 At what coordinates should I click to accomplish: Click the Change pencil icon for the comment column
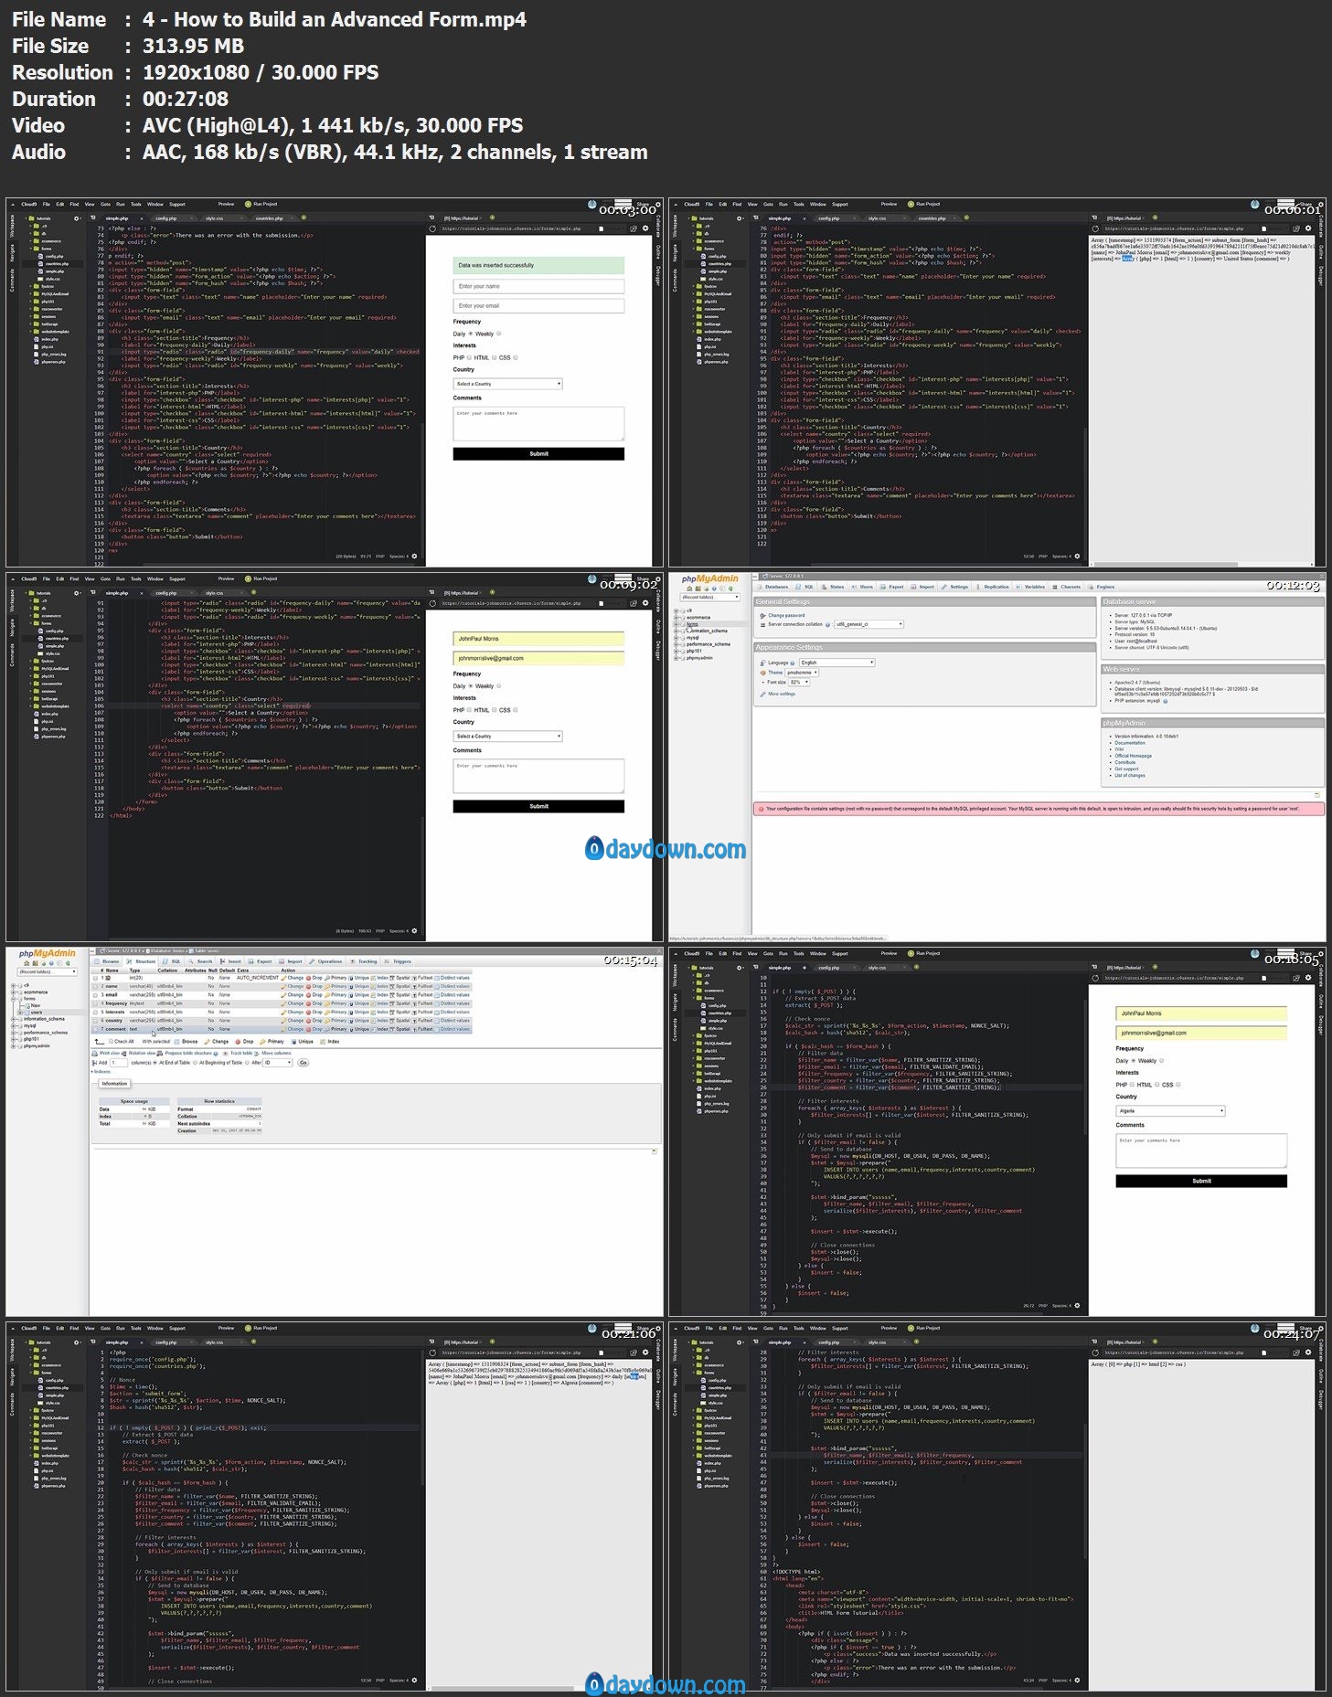click(283, 1029)
